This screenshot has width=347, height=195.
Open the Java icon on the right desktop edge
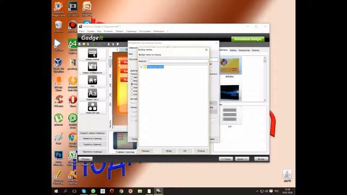(287, 175)
